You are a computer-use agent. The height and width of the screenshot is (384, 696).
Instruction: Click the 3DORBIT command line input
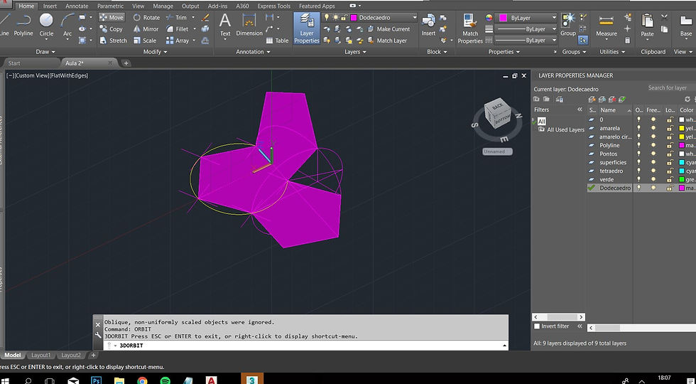306,346
